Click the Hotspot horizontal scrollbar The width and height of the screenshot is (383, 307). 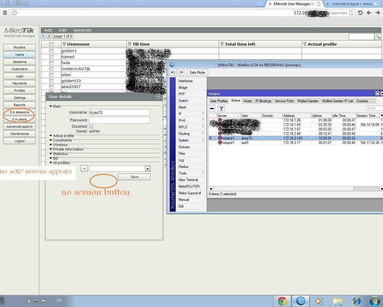point(296,189)
